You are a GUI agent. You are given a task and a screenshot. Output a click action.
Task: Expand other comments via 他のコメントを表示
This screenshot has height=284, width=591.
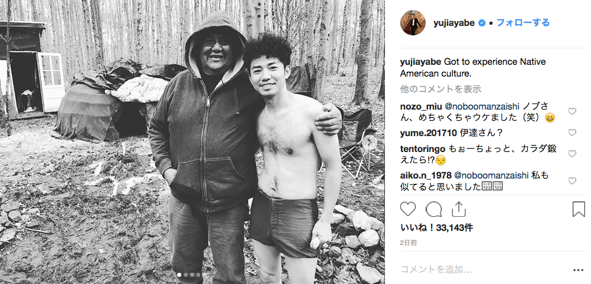tap(440, 89)
